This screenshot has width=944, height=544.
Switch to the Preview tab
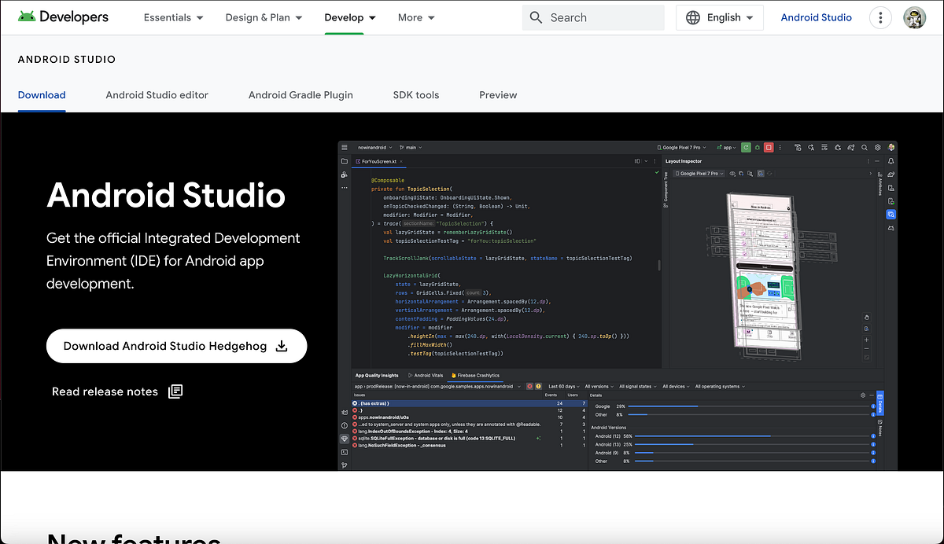pyautogui.click(x=498, y=95)
